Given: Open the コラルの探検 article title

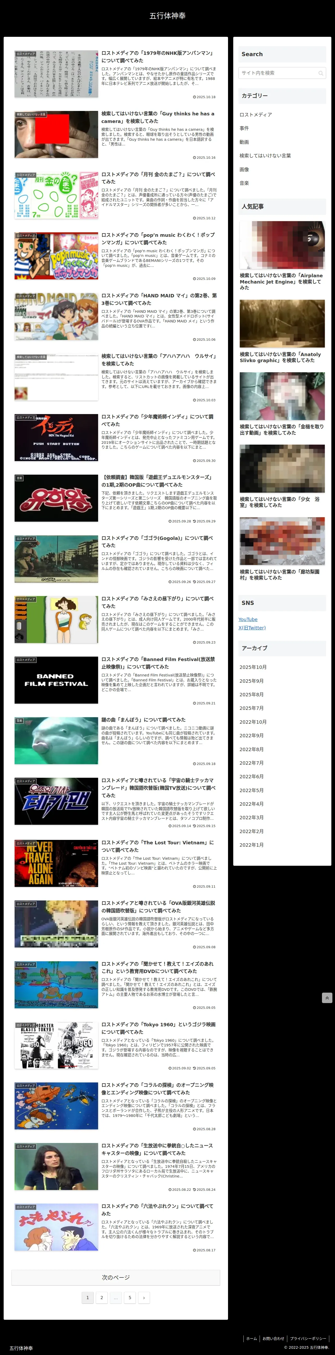Looking at the screenshot, I should [158, 1089].
